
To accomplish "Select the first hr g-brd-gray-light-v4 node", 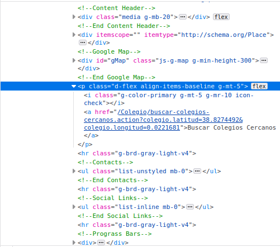I will pyautogui.click(x=137, y=153).
